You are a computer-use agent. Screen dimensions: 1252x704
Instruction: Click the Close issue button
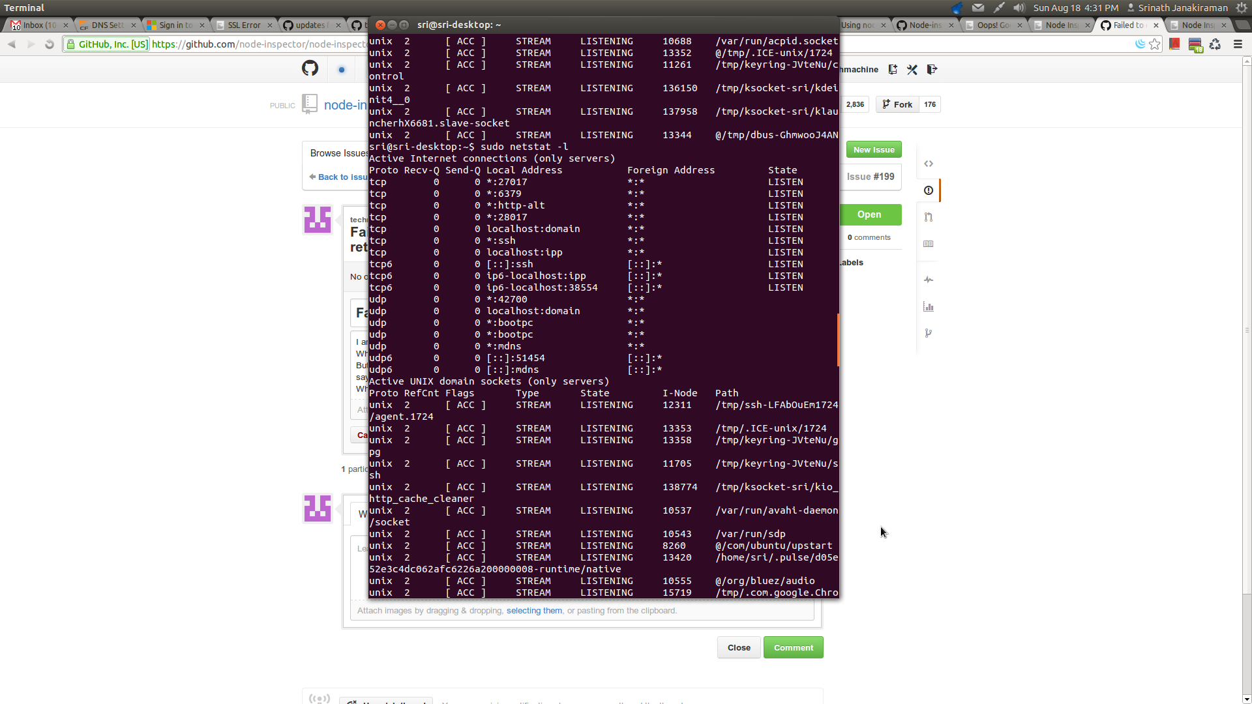[739, 647]
